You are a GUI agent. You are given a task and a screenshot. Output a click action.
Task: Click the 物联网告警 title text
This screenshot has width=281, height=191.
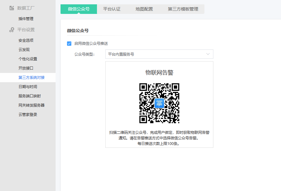pos(159,73)
